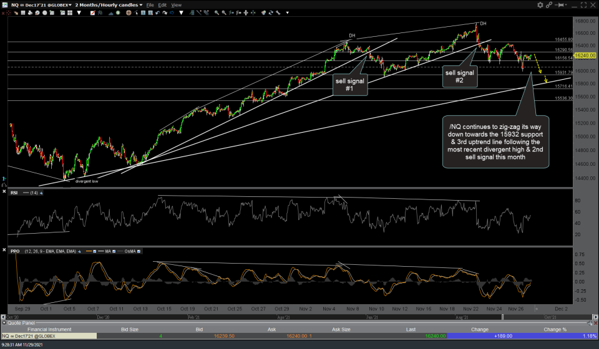
Task: Click the red pencil edit-chart icon
Action: [x=92, y=12]
